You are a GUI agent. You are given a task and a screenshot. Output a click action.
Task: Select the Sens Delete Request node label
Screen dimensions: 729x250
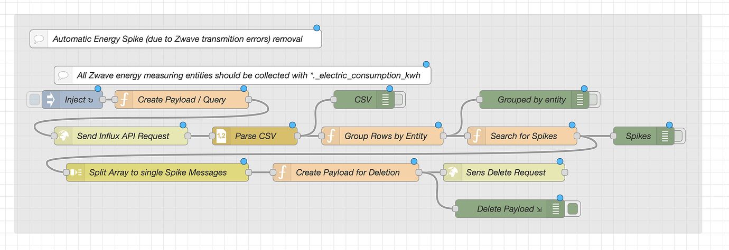(x=506, y=172)
